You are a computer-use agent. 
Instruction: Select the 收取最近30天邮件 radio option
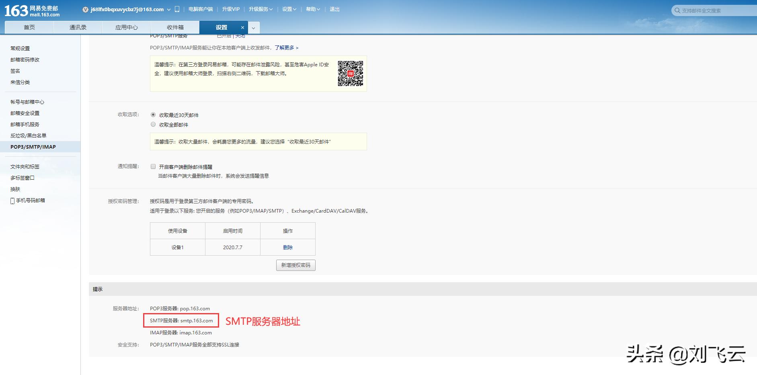coord(153,115)
